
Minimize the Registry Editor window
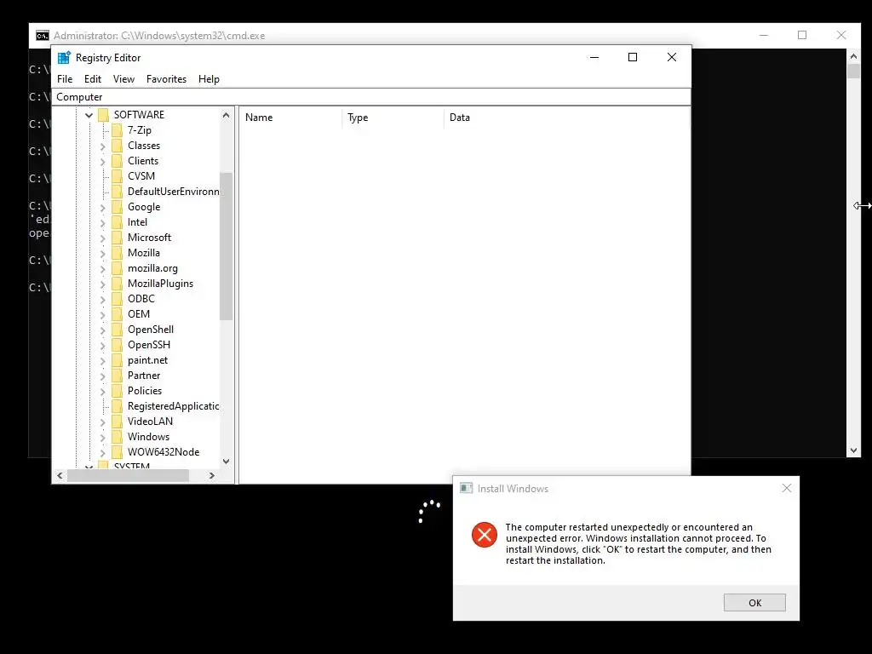tap(594, 57)
